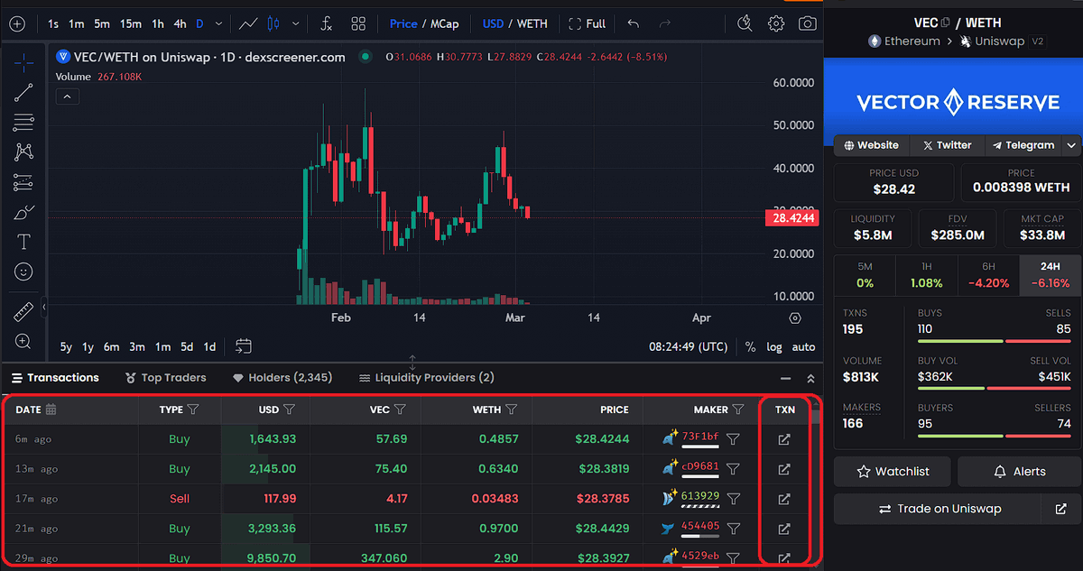Open the VEC column filter
Viewport: 1083px width, 571px height.
[x=400, y=410]
